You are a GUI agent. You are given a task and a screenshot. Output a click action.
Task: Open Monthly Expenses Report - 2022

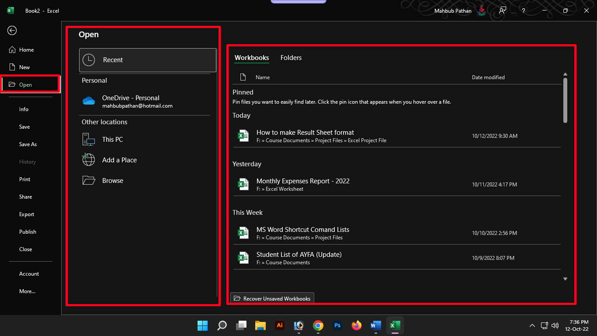point(397,185)
